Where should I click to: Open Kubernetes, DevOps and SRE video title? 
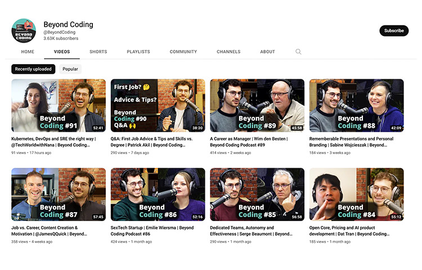[53, 142]
